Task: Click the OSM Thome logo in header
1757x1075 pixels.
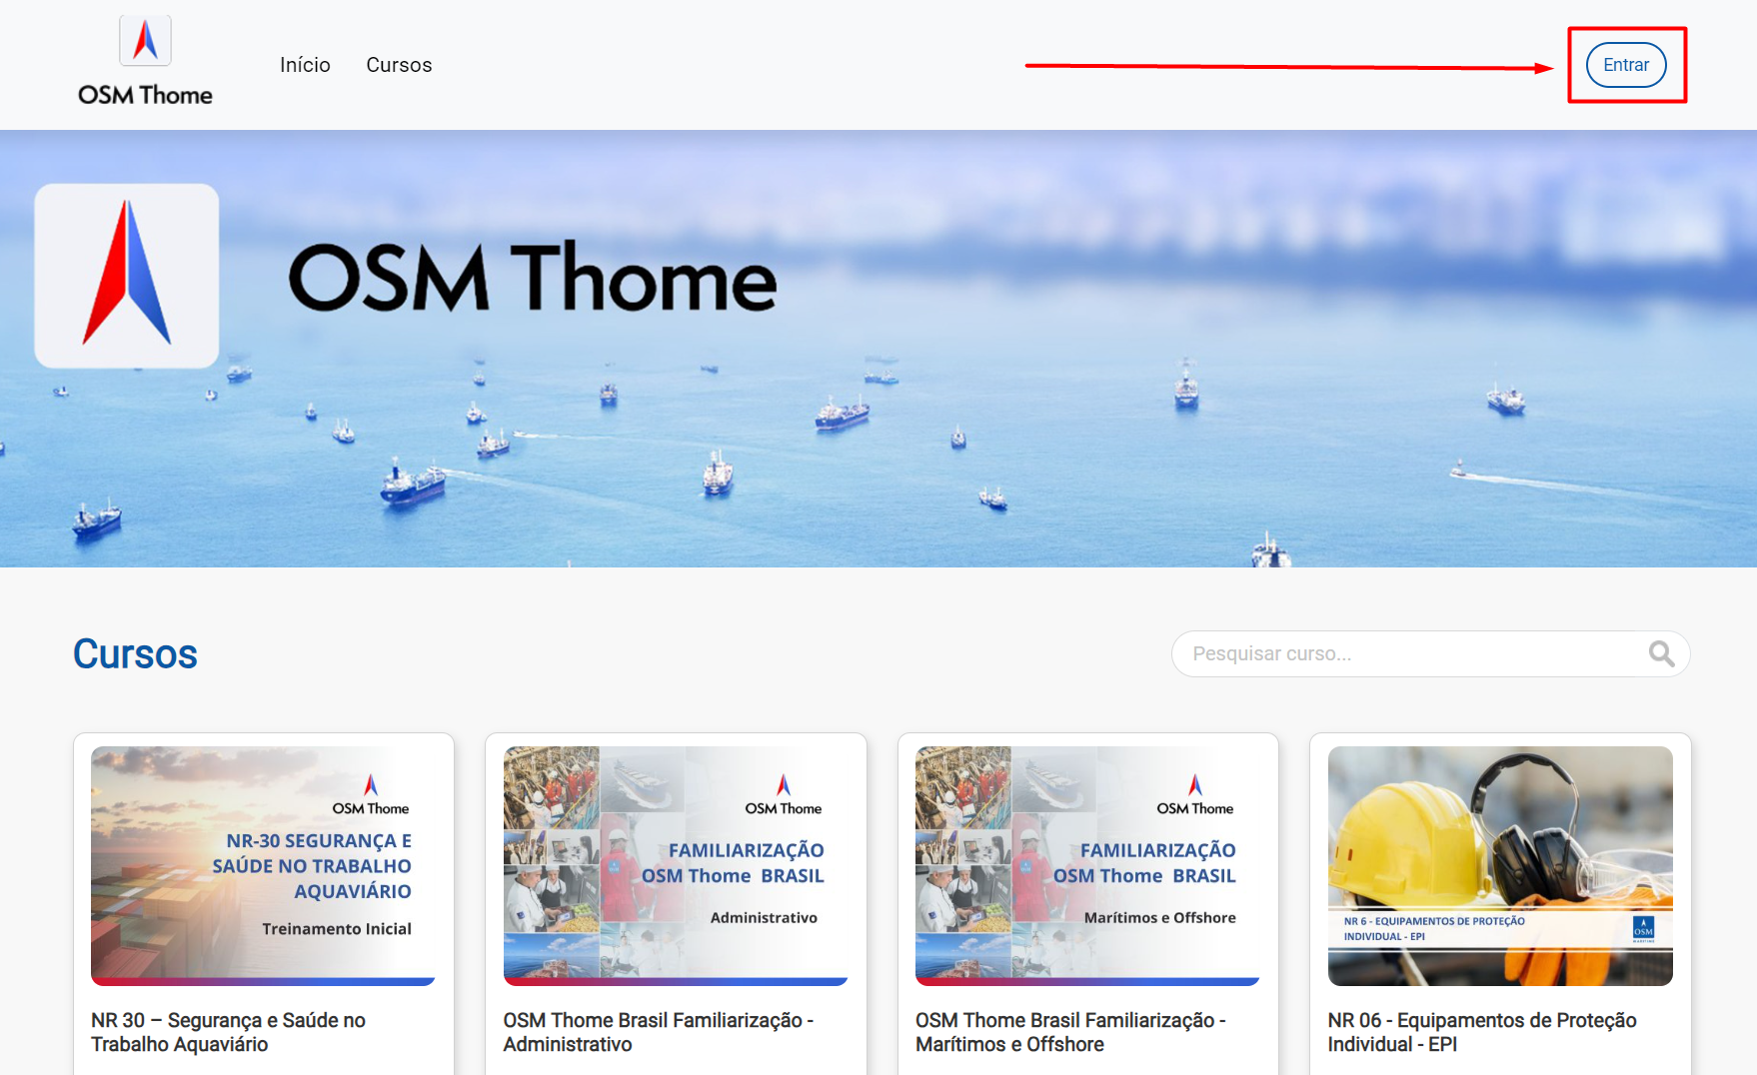Action: (145, 62)
